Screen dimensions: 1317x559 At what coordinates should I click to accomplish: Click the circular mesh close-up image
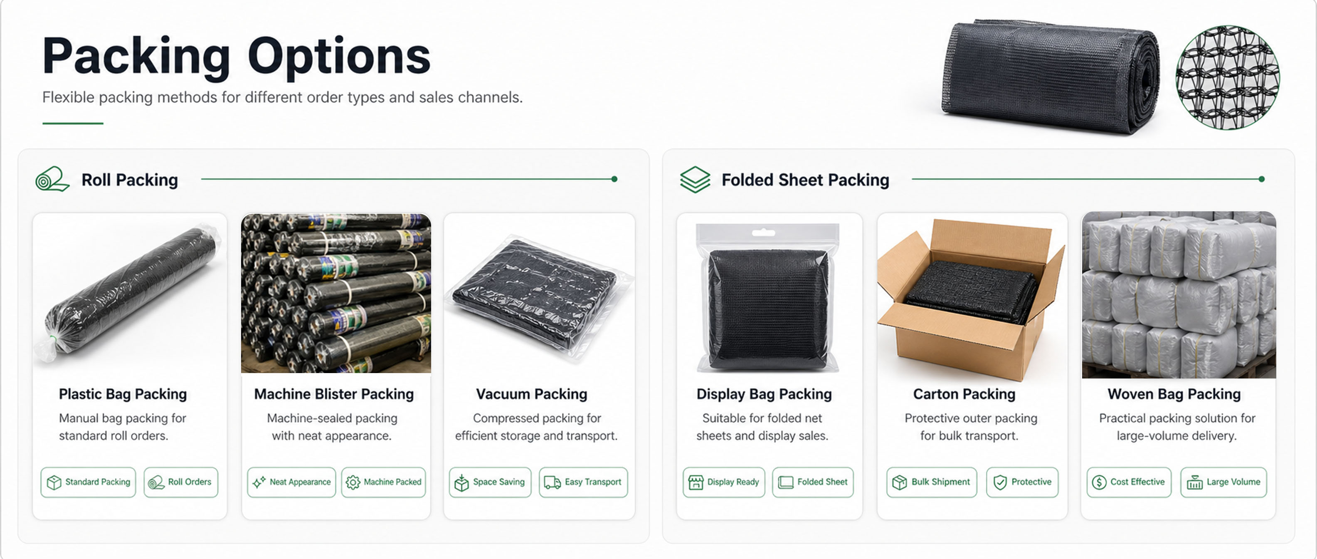(1228, 77)
